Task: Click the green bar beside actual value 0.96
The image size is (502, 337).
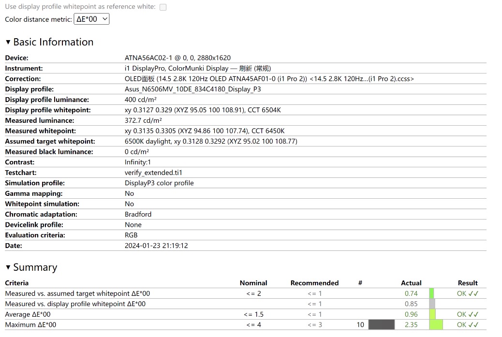Action: pyautogui.click(x=432, y=314)
